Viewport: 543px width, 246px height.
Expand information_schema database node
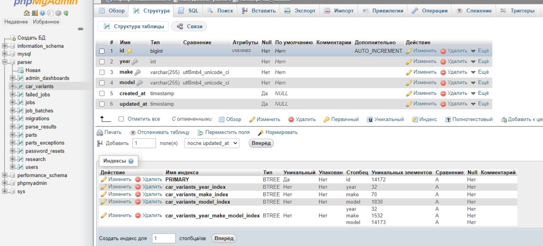pos(5,46)
